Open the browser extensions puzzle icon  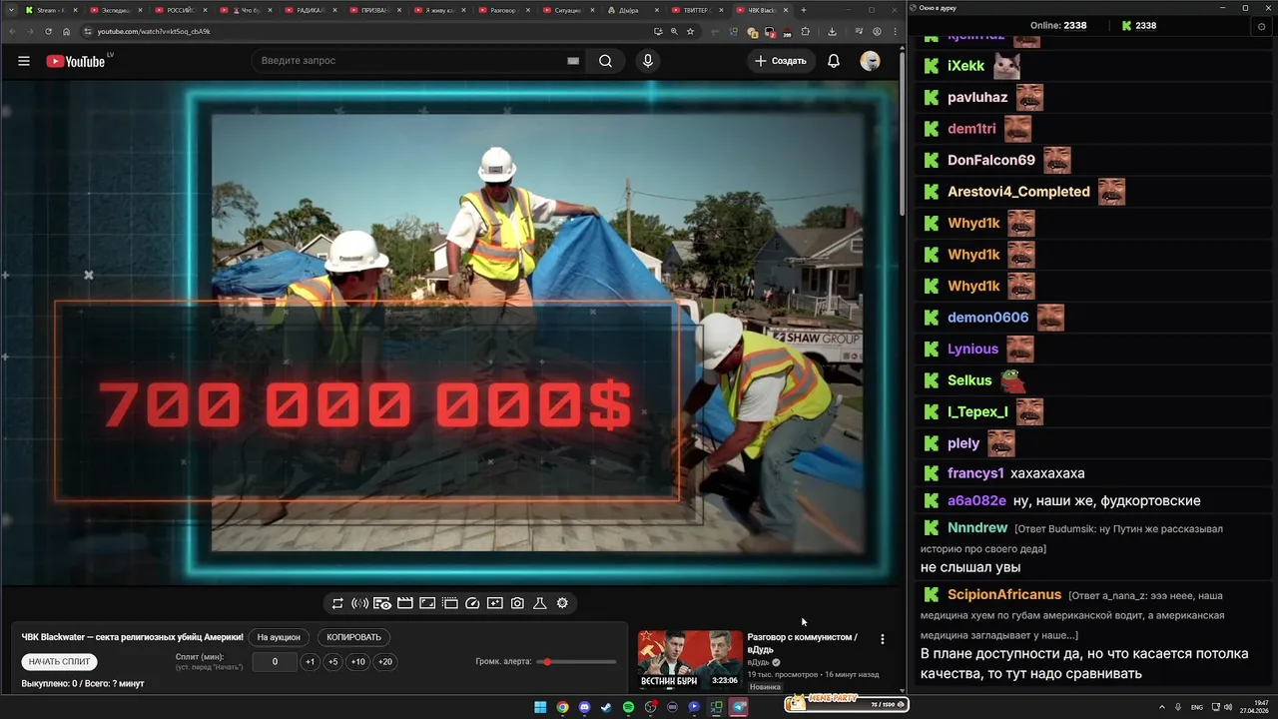tap(805, 31)
